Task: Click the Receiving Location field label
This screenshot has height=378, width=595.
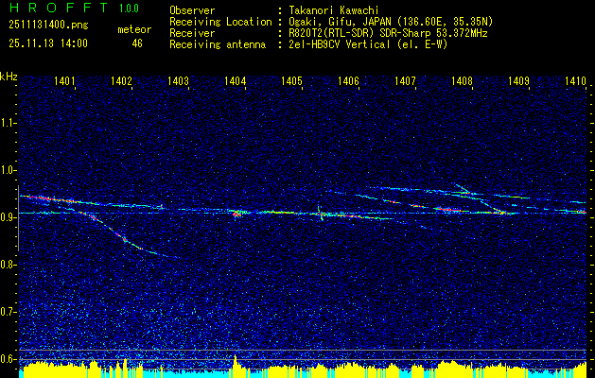Action: click(220, 22)
